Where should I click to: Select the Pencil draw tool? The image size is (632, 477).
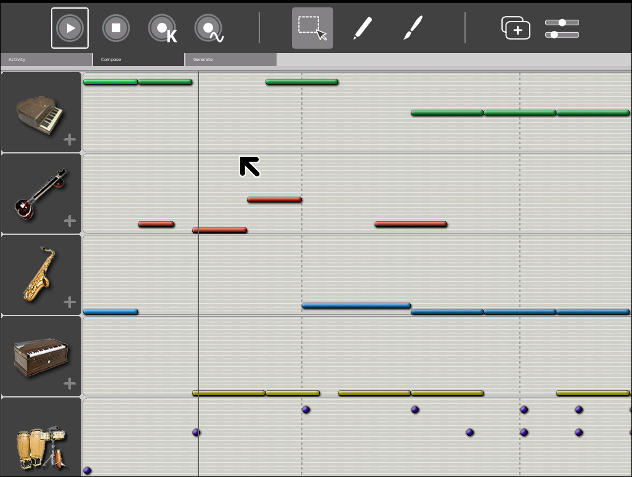363,28
